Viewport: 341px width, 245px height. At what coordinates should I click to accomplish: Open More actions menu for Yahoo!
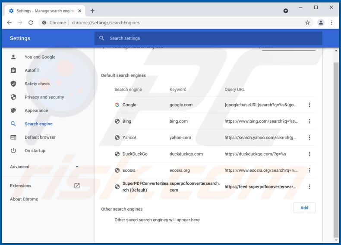pyautogui.click(x=309, y=138)
